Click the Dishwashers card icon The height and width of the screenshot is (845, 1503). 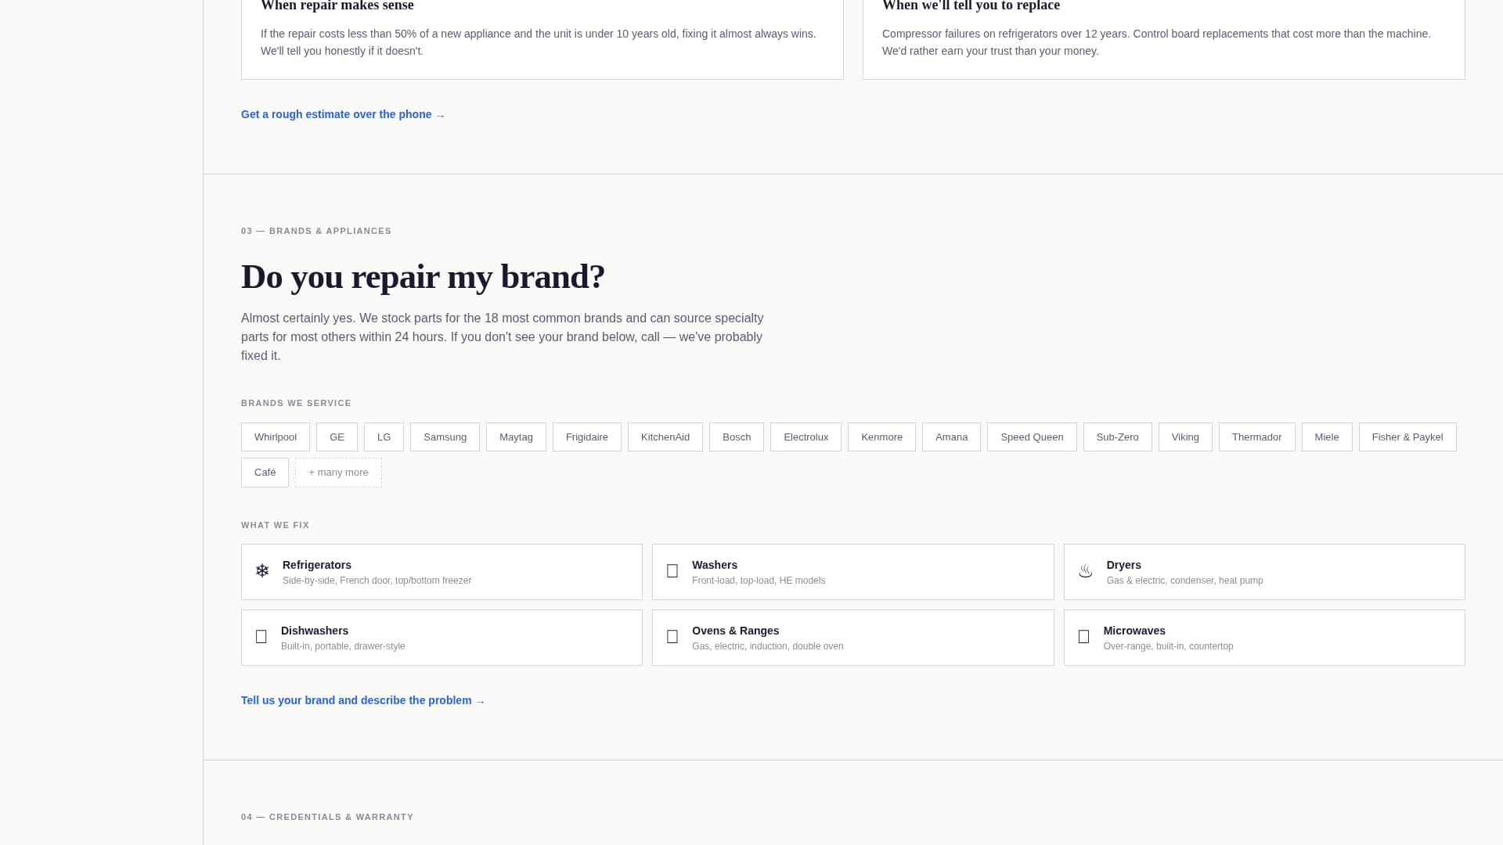pyautogui.click(x=261, y=637)
